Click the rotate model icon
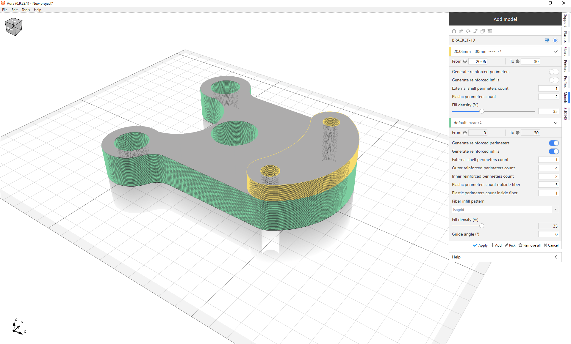 click(x=468, y=31)
